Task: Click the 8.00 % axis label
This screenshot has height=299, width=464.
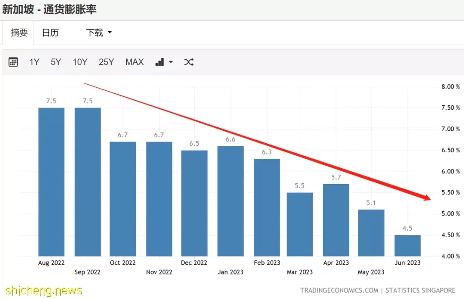Action: [450, 86]
